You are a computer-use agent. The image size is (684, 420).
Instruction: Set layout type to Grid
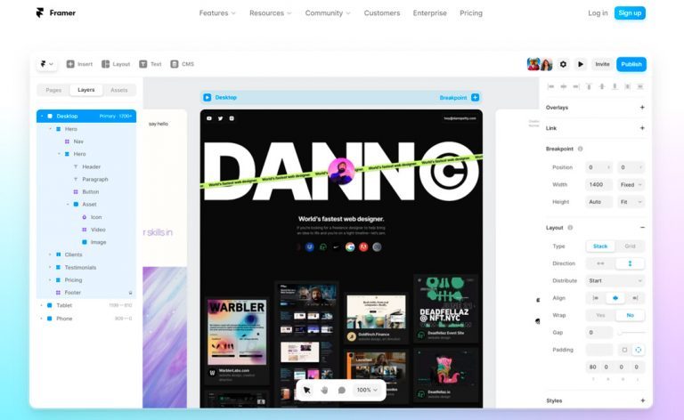point(630,246)
